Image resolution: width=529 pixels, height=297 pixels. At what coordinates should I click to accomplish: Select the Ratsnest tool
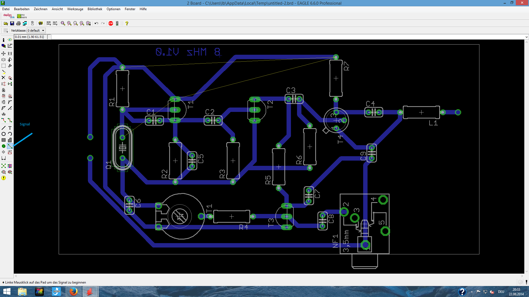click(x=4, y=166)
